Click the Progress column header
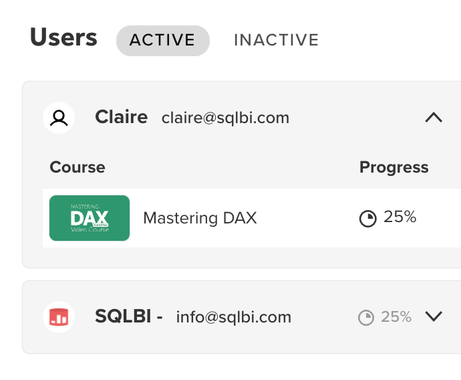This screenshot has width=461, height=380. [x=394, y=168]
